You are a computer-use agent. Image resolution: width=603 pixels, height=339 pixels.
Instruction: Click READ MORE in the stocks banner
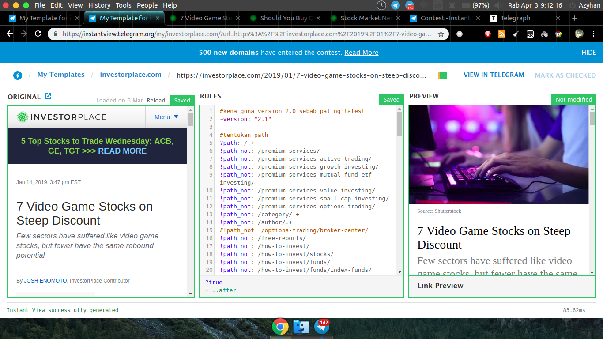(x=122, y=151)
